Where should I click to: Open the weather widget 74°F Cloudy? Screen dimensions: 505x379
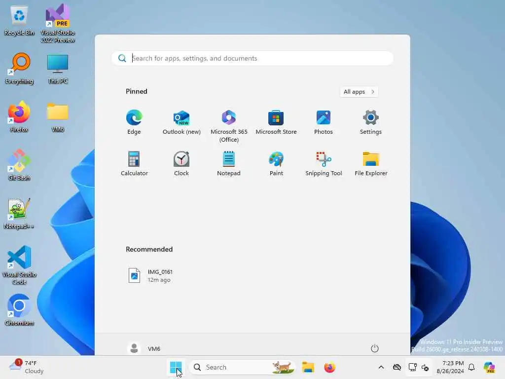pos(27,367)
